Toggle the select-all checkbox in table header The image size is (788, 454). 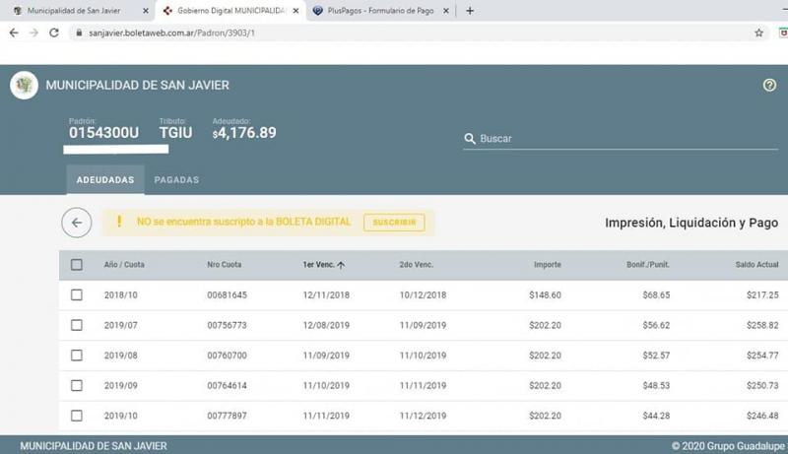(x=77, y=265)
